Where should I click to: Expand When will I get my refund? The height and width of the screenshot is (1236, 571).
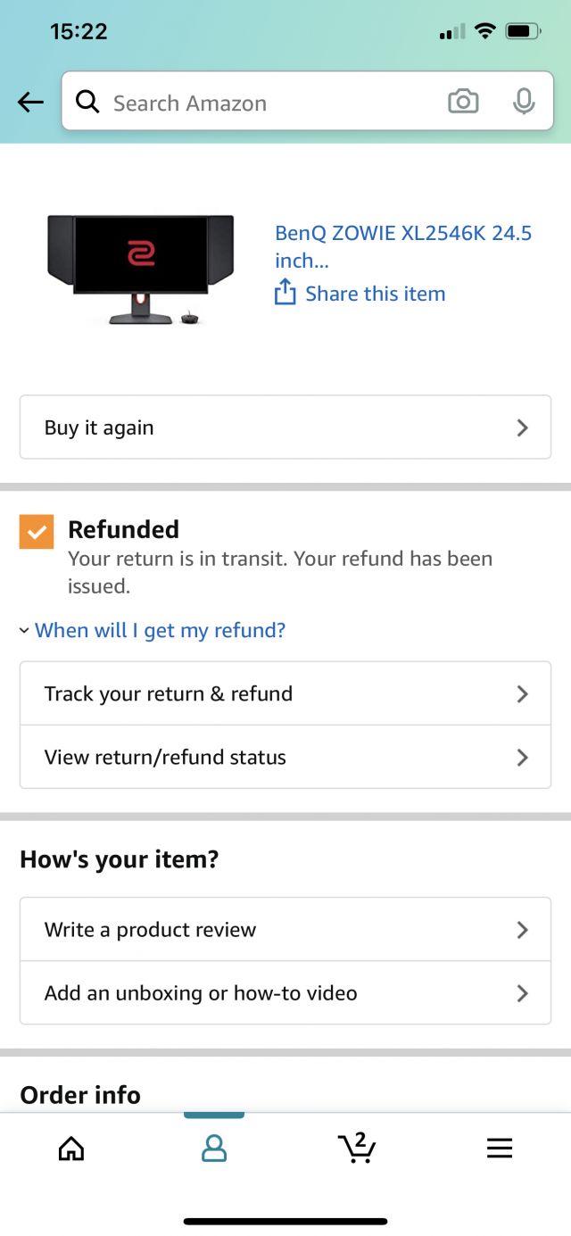(160, 630)
